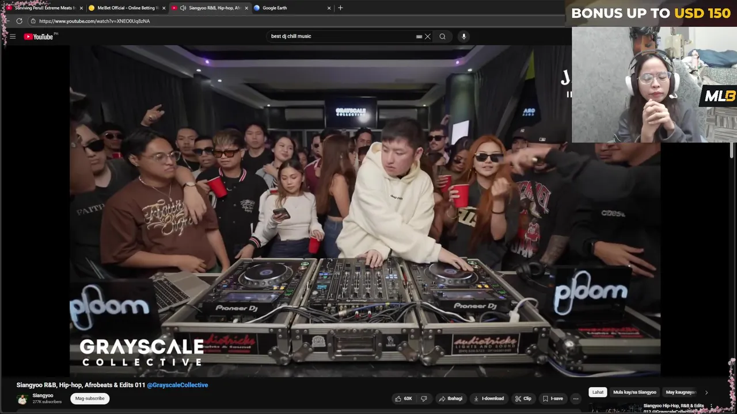The width and height of the screenshot is (737, 414).
Task: Close the Surviving Peru browser tab
Action: point(81,8)
